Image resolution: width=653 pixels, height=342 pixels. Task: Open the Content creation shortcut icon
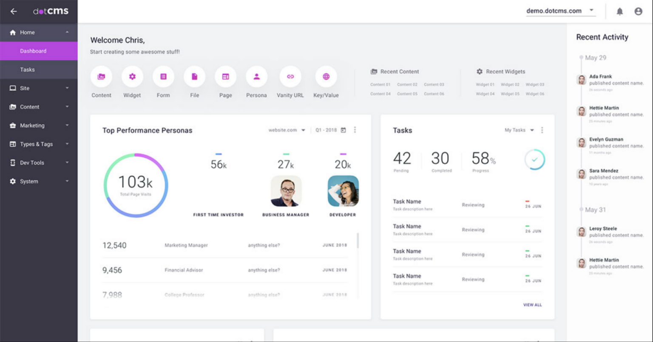pyautogui.click(x=101, y=77)
